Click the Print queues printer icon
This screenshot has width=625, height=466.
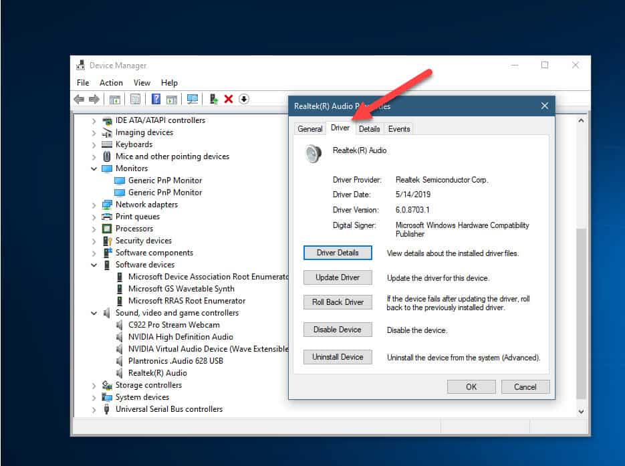click(107, 217)
